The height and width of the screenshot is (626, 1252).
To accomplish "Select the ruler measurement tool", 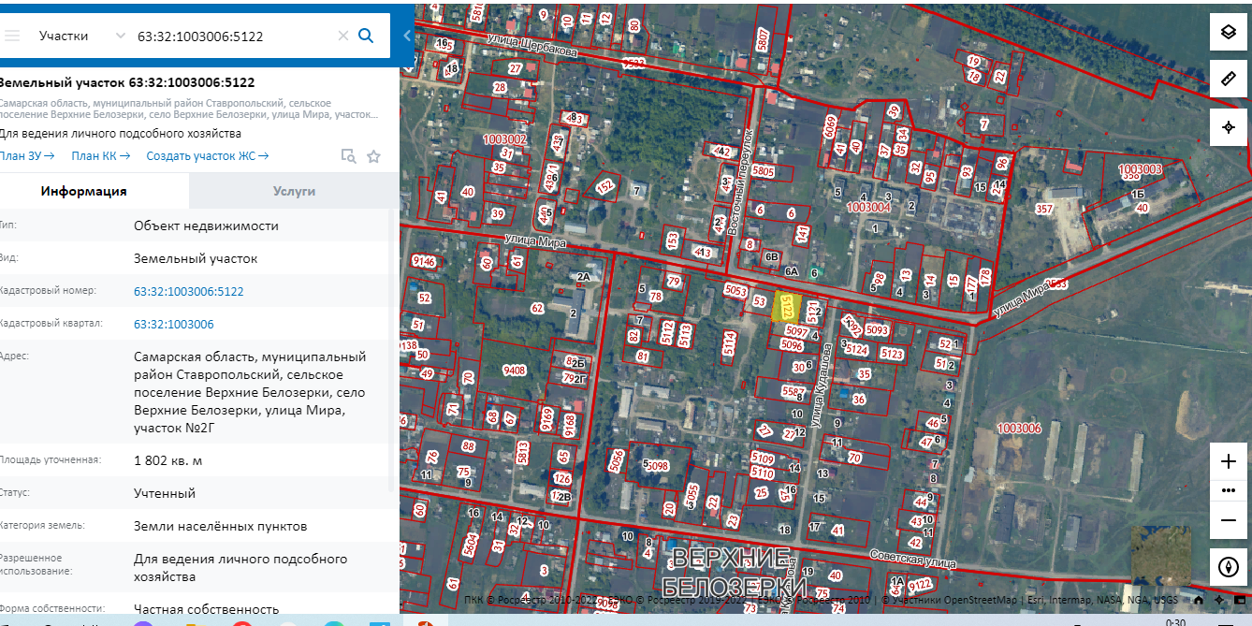I will click(1229, 79).
